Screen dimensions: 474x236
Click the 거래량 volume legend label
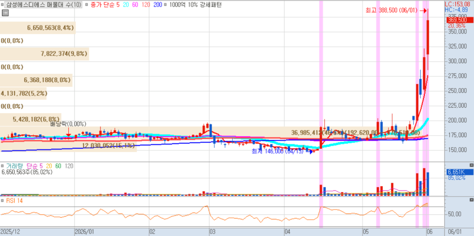(x=15, y=166)
